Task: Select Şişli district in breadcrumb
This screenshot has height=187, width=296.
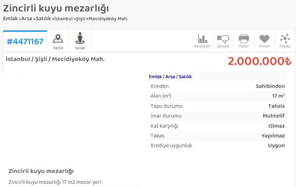Action: point(81,18)
